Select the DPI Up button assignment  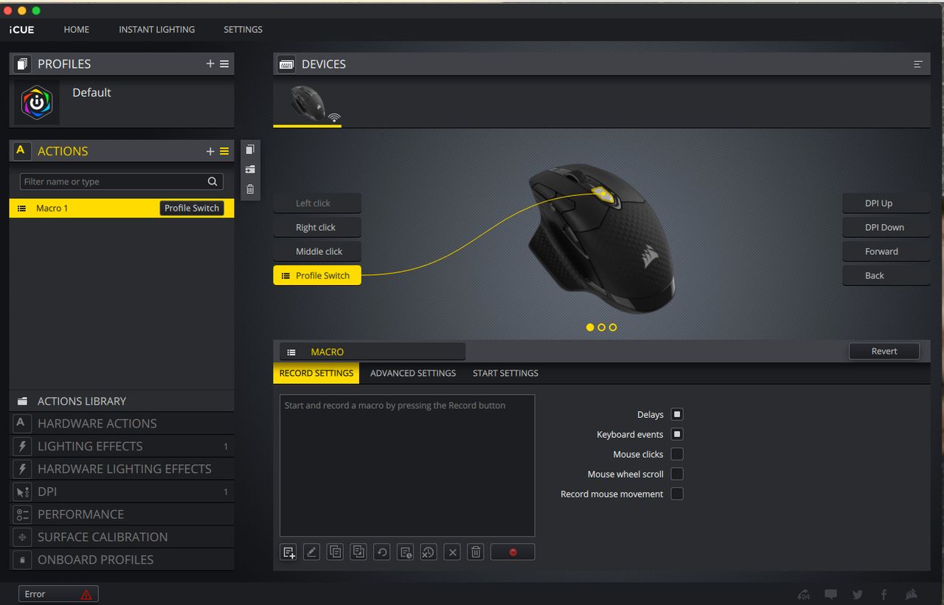[x=886, y=203]
